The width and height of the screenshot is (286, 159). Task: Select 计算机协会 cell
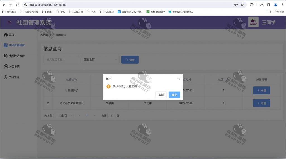point(72,90)
